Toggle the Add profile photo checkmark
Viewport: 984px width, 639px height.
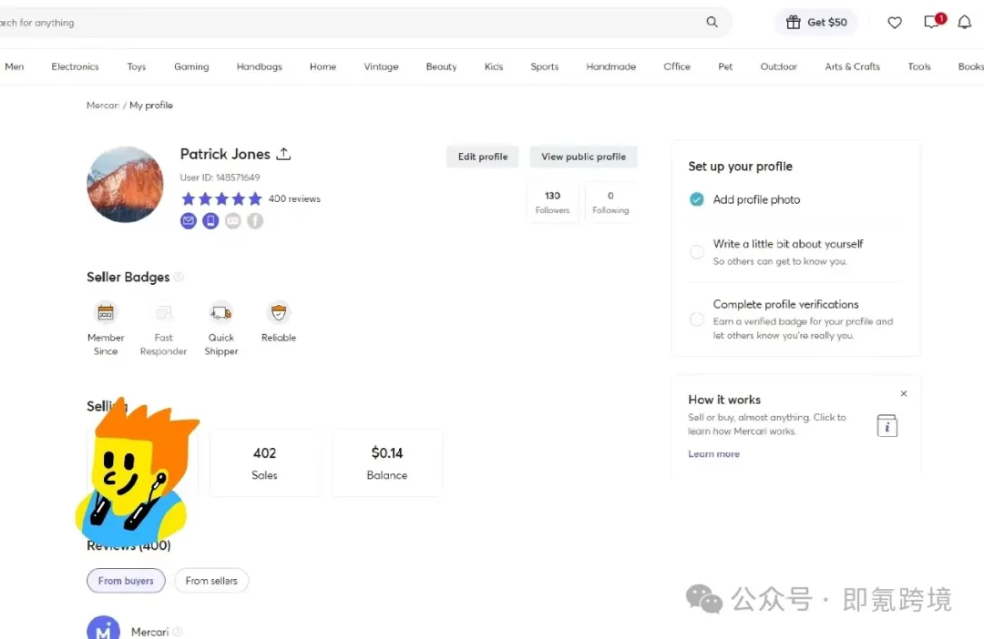tap(697, 199)
